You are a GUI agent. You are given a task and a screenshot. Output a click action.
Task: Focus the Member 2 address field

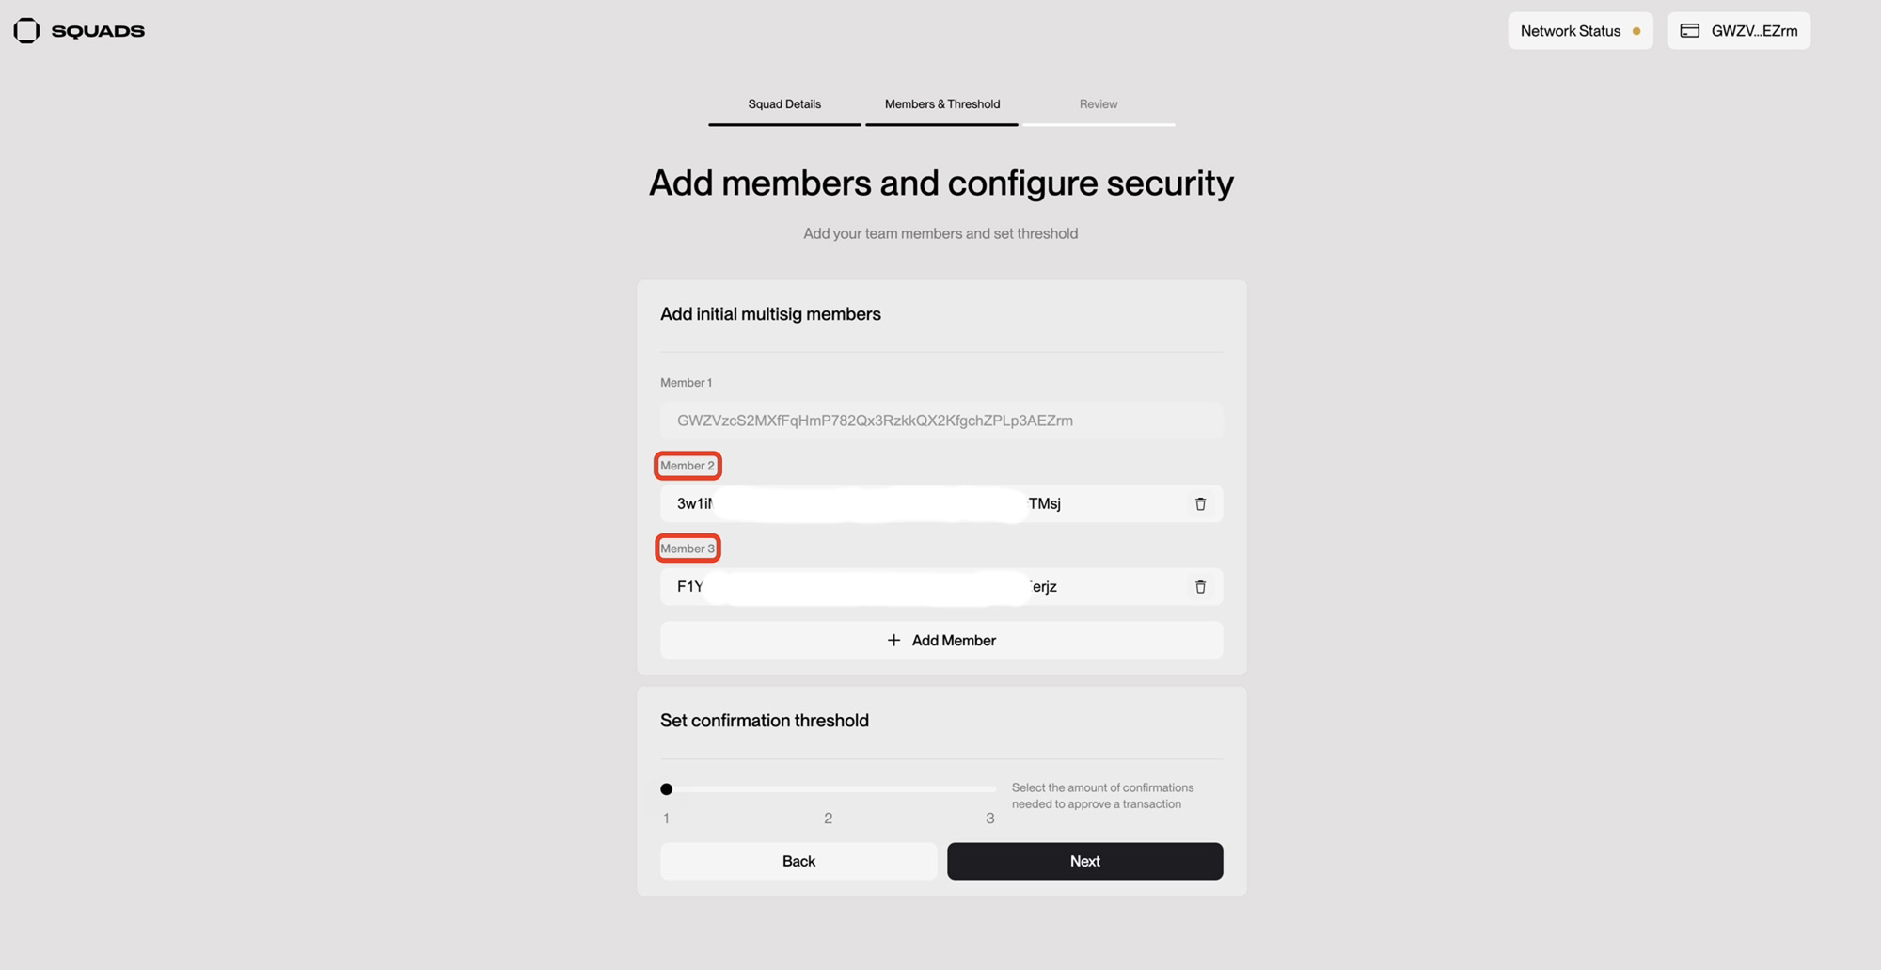click(x=922, y=504)
